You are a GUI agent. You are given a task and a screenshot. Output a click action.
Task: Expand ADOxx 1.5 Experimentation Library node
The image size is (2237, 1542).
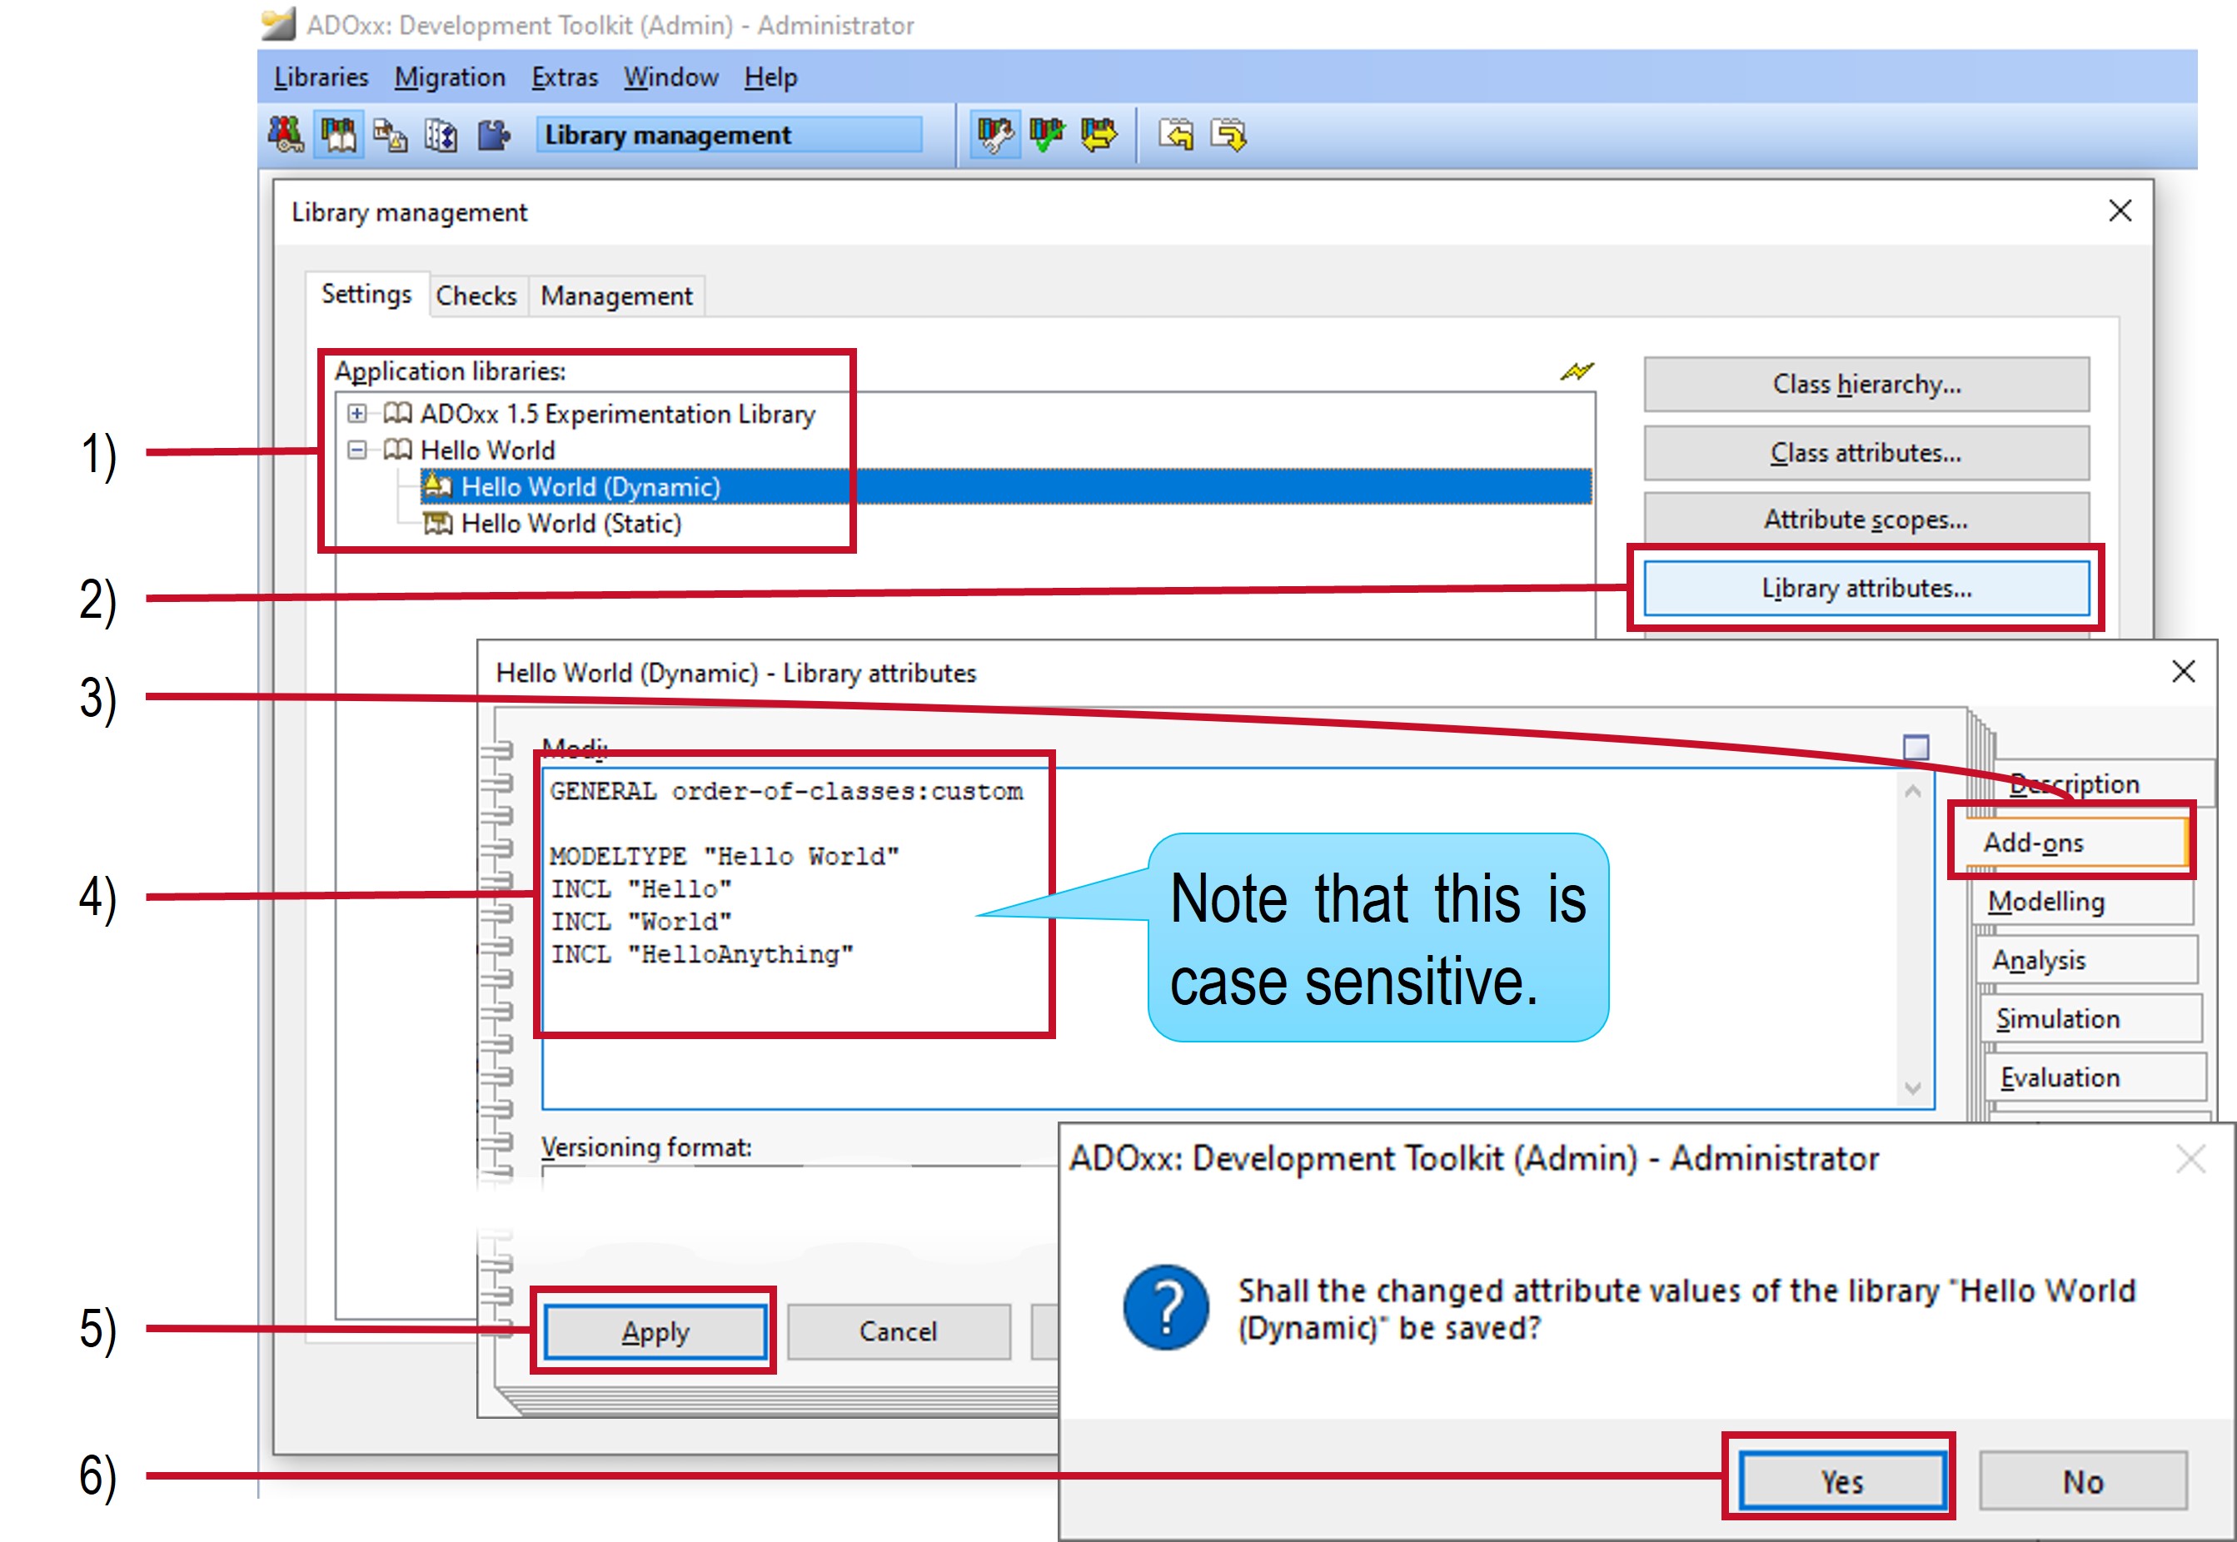(x=357, y=414)
